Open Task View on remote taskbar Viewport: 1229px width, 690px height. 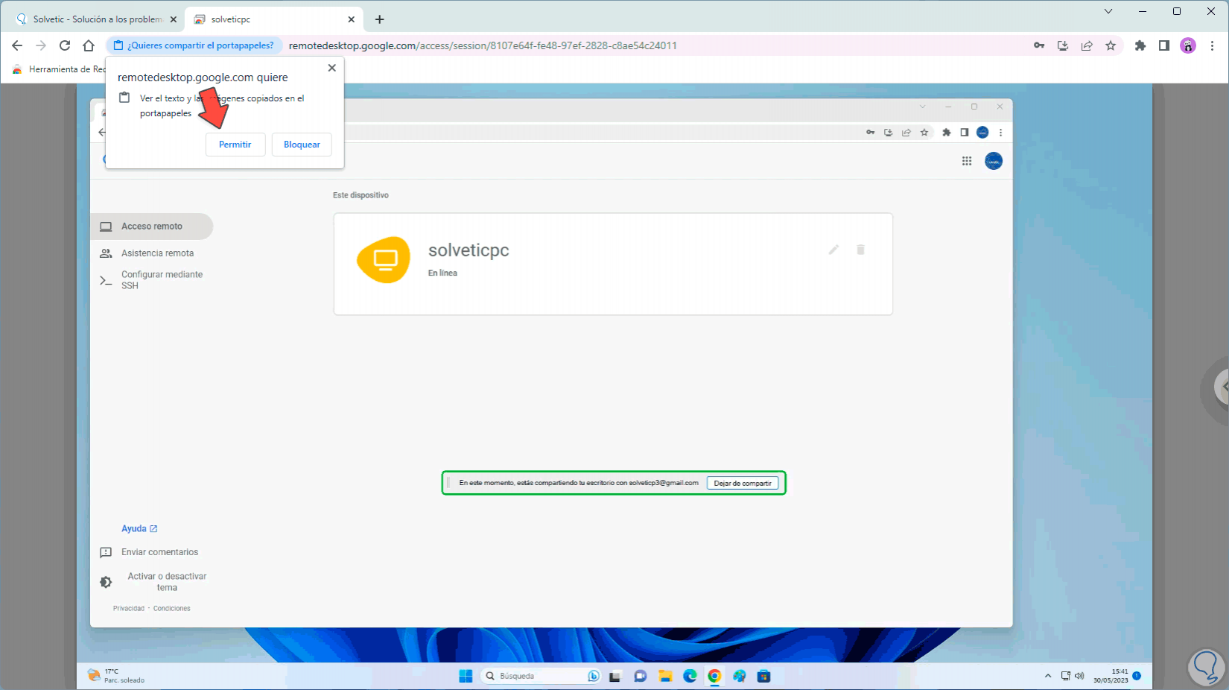click(615, 676)
